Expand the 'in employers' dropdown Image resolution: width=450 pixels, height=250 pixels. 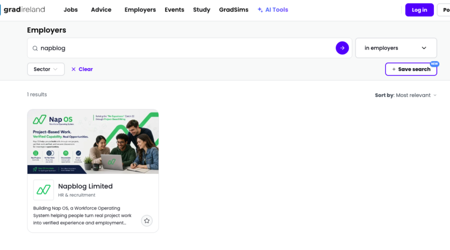pos(396,48)
